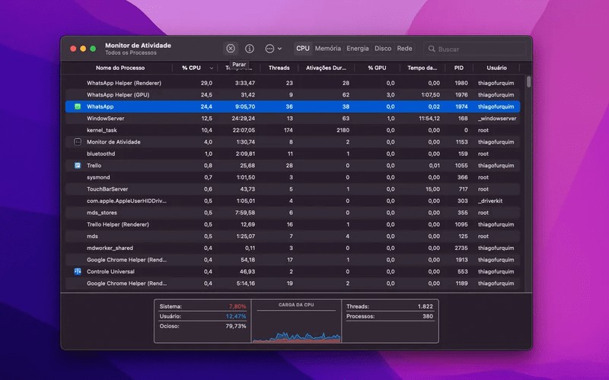This screenshot has width=609, height=380.
Task: Open the ellipsis actions menu icon
Action: click(x=269, y=49)
